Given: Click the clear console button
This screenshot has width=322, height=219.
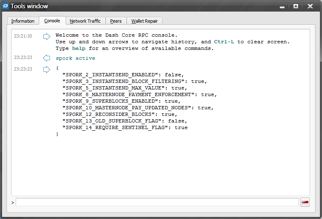Looking at the screenshot, I should point(305,202).
